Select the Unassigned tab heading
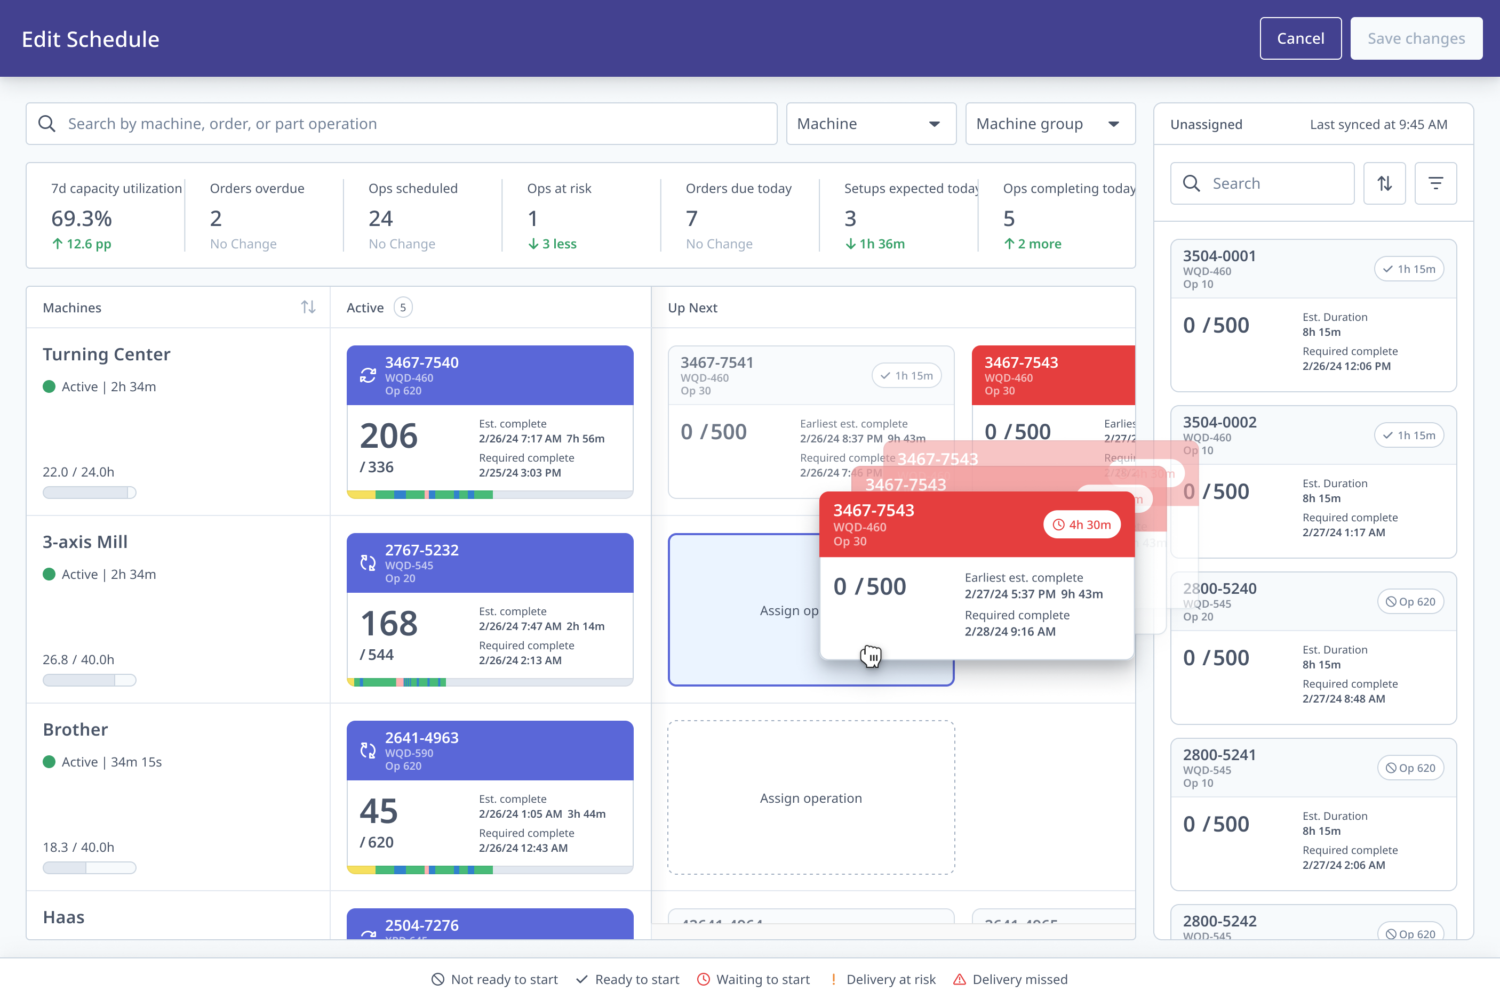The width and height of the screenshot is (1500, 1000). click(x=1206, y=124)
